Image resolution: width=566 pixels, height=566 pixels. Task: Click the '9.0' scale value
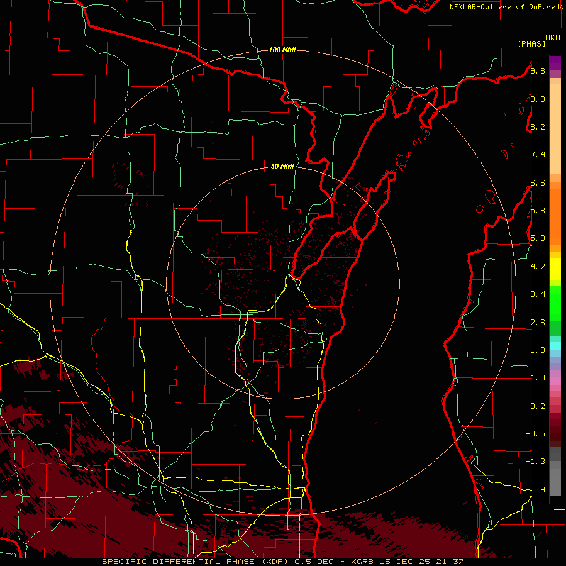coord(538,99)
